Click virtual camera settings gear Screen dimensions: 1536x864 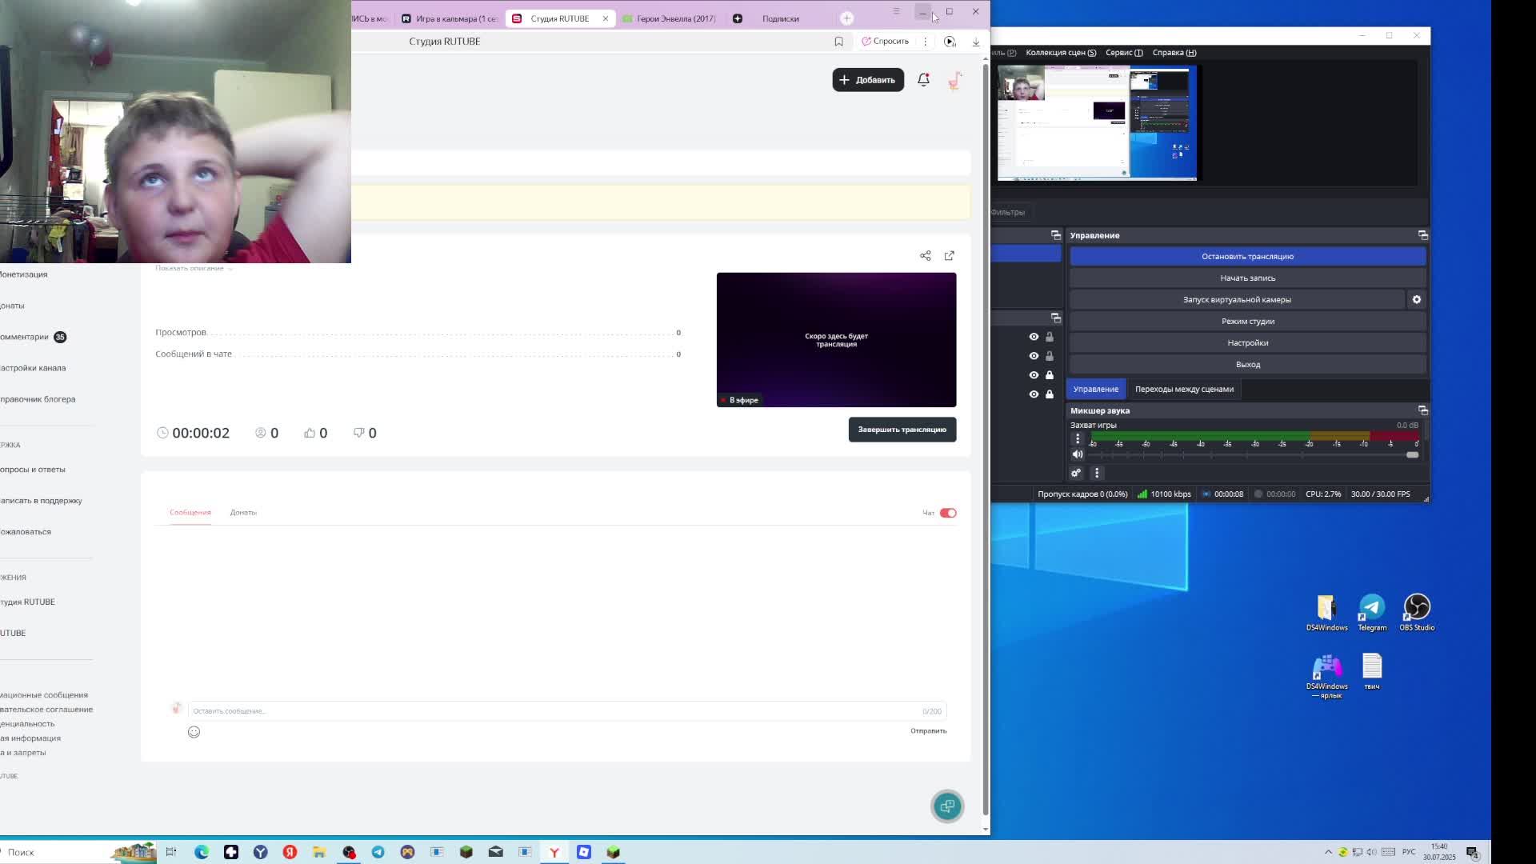1416,299
